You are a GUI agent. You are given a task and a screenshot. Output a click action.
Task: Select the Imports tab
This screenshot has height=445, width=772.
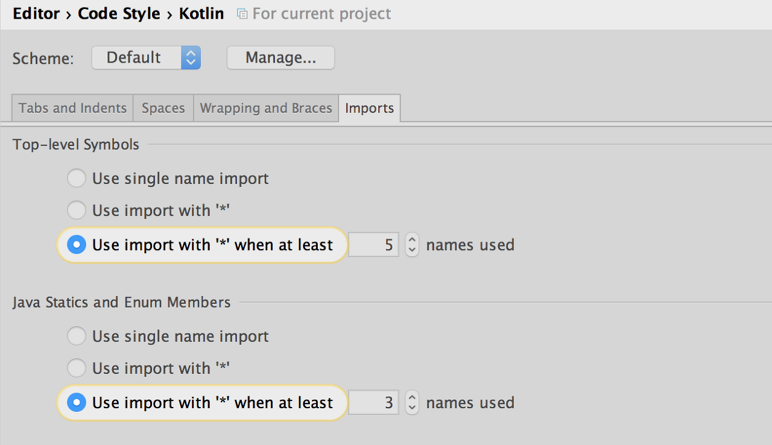pyautogui.click(x=369, y=109)
